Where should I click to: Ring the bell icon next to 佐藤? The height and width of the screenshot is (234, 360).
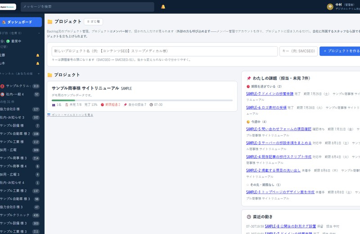click(38, 55)
